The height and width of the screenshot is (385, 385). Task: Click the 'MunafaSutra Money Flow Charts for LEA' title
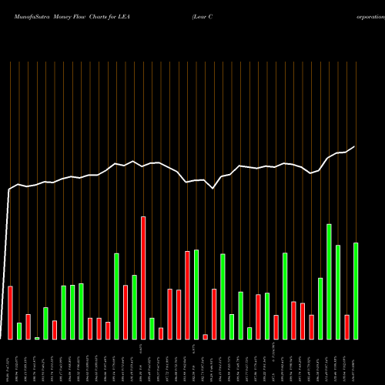72,17
